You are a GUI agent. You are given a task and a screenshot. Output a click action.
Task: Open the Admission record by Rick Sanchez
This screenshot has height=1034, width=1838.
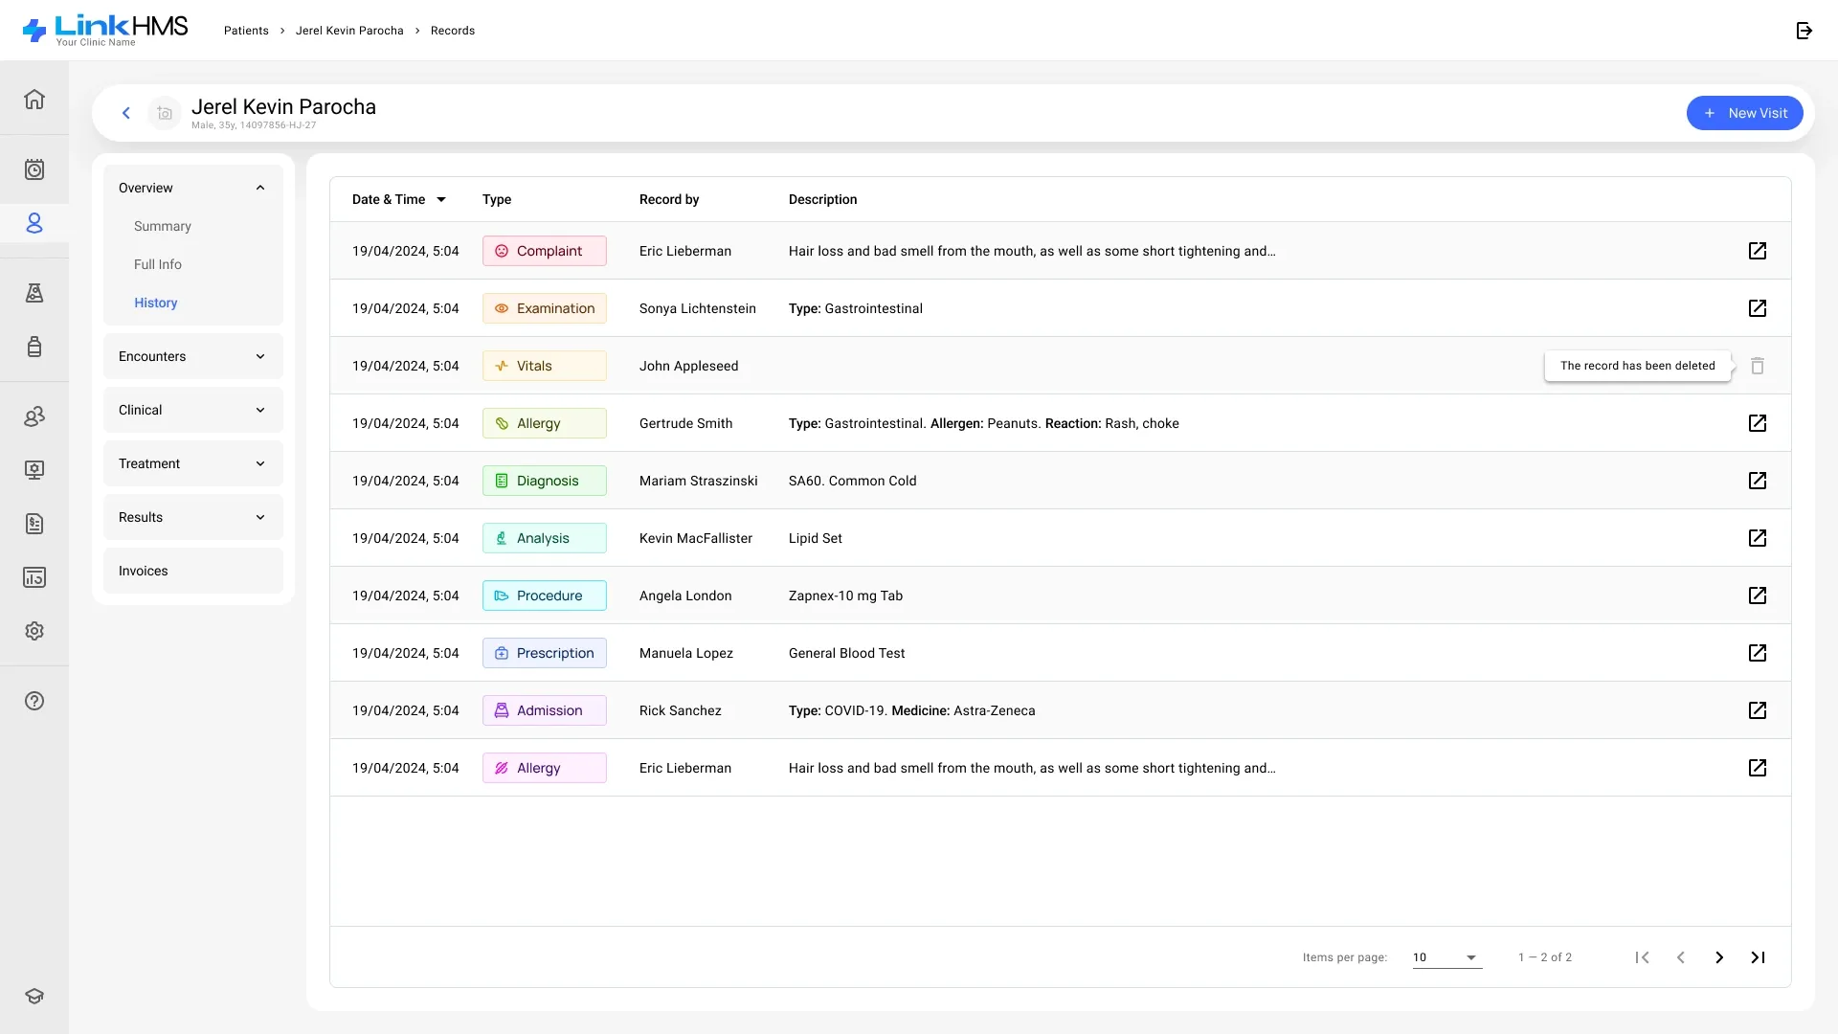(x=1758, y=710)
